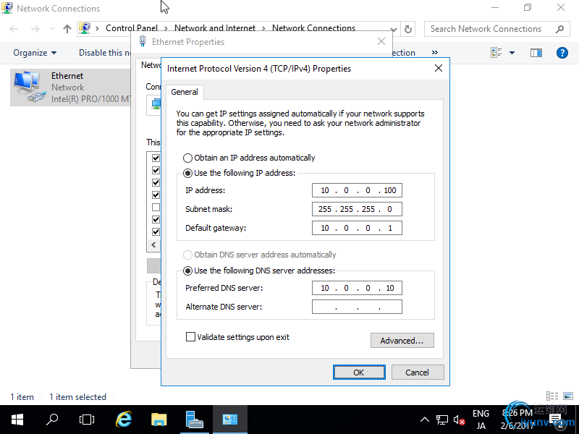This screenshot has width=579, height=434.
Task: Cancel the IPv4 Properties dialog
Action: (x=418, y=373)
